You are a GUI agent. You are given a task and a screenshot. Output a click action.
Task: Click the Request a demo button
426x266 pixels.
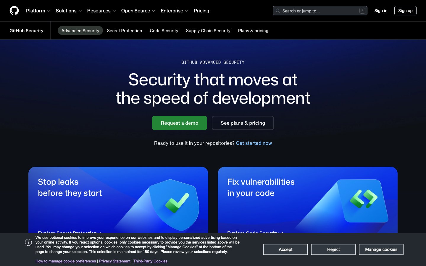click(179, 123)
